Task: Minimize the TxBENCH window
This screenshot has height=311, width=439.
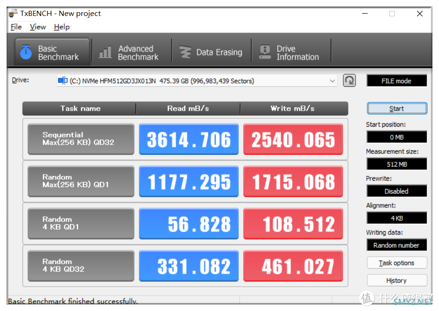Action: [x=365, y=14]
